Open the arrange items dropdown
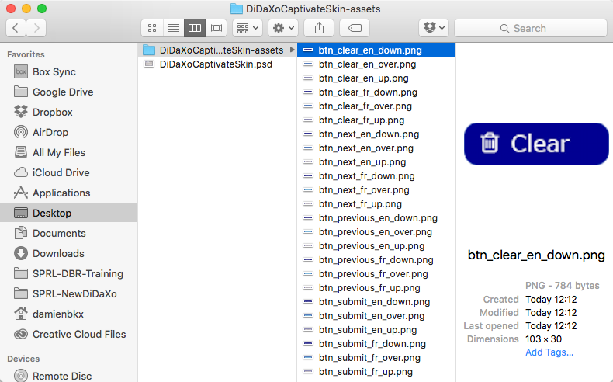The height and width of the screenshot is (382, 613). (247, 28)
